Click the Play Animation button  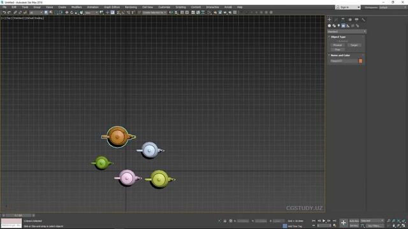point(324,221)
